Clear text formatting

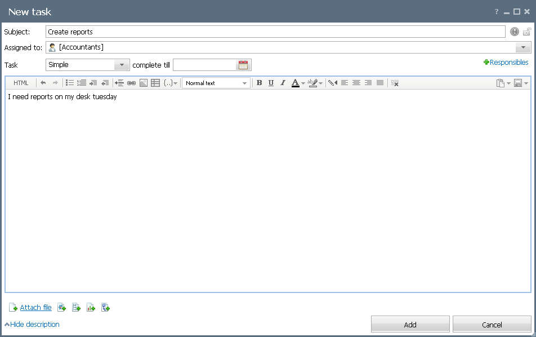pos(395,83)
